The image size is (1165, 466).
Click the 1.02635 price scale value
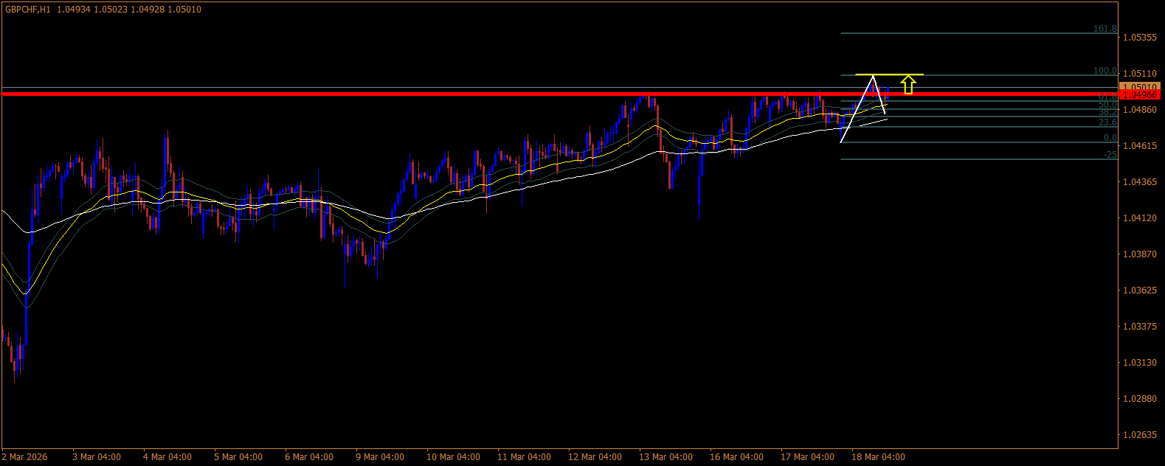pos(1140,434)
